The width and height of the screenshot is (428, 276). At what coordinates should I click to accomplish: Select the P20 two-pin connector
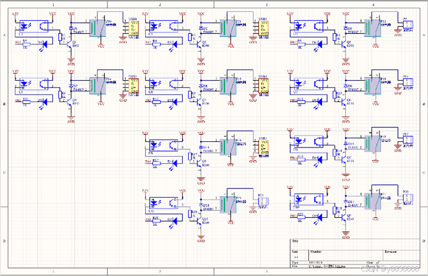[x=408, y=198]
